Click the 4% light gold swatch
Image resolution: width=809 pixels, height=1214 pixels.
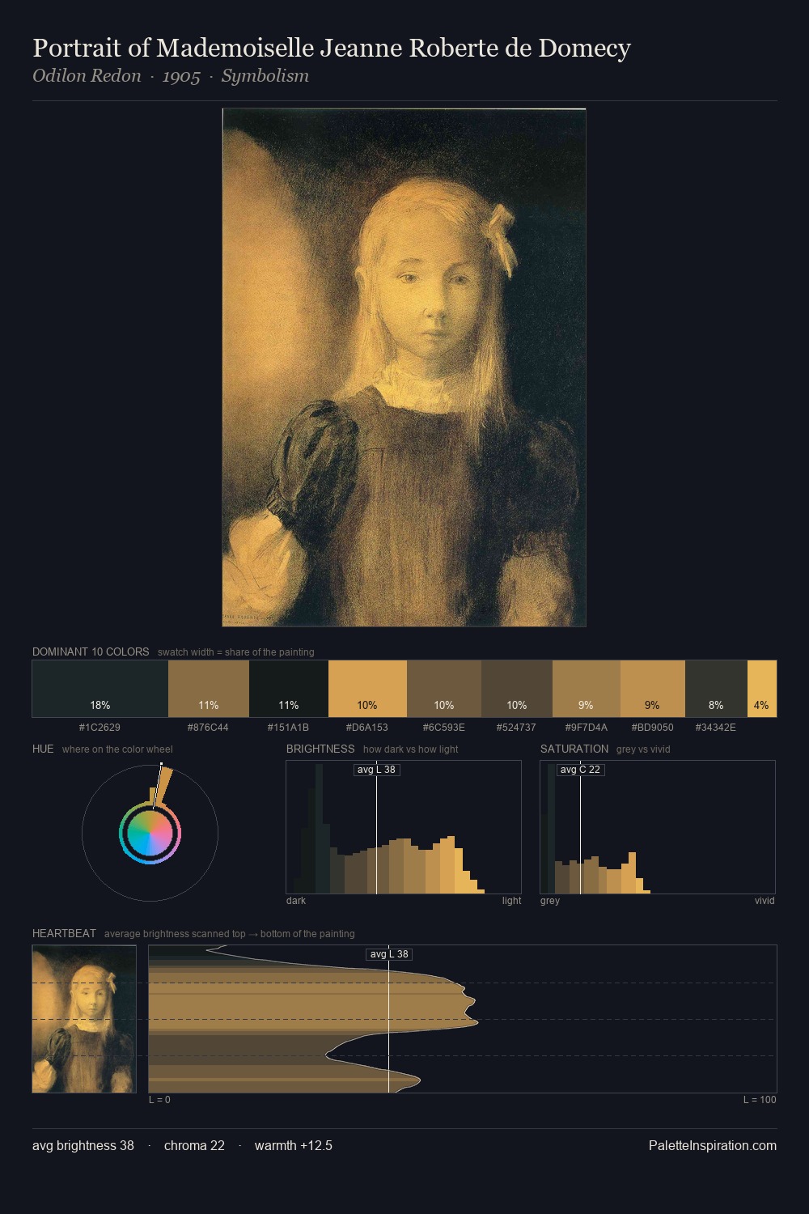(762, 689)
